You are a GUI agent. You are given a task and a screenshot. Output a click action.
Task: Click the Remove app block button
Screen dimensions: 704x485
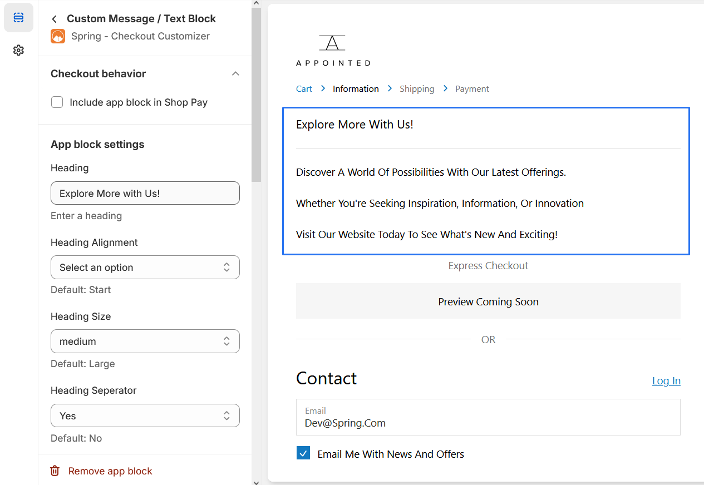tap(110, 471)
